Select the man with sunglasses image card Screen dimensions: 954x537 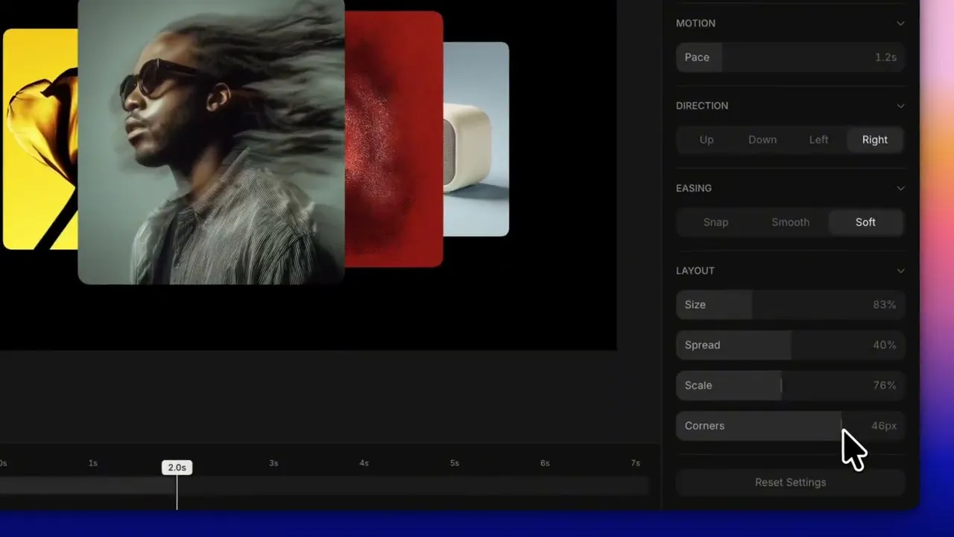[211, 142]
